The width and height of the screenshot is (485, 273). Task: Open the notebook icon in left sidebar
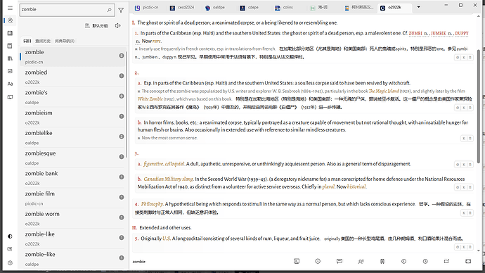click(11, 46)
